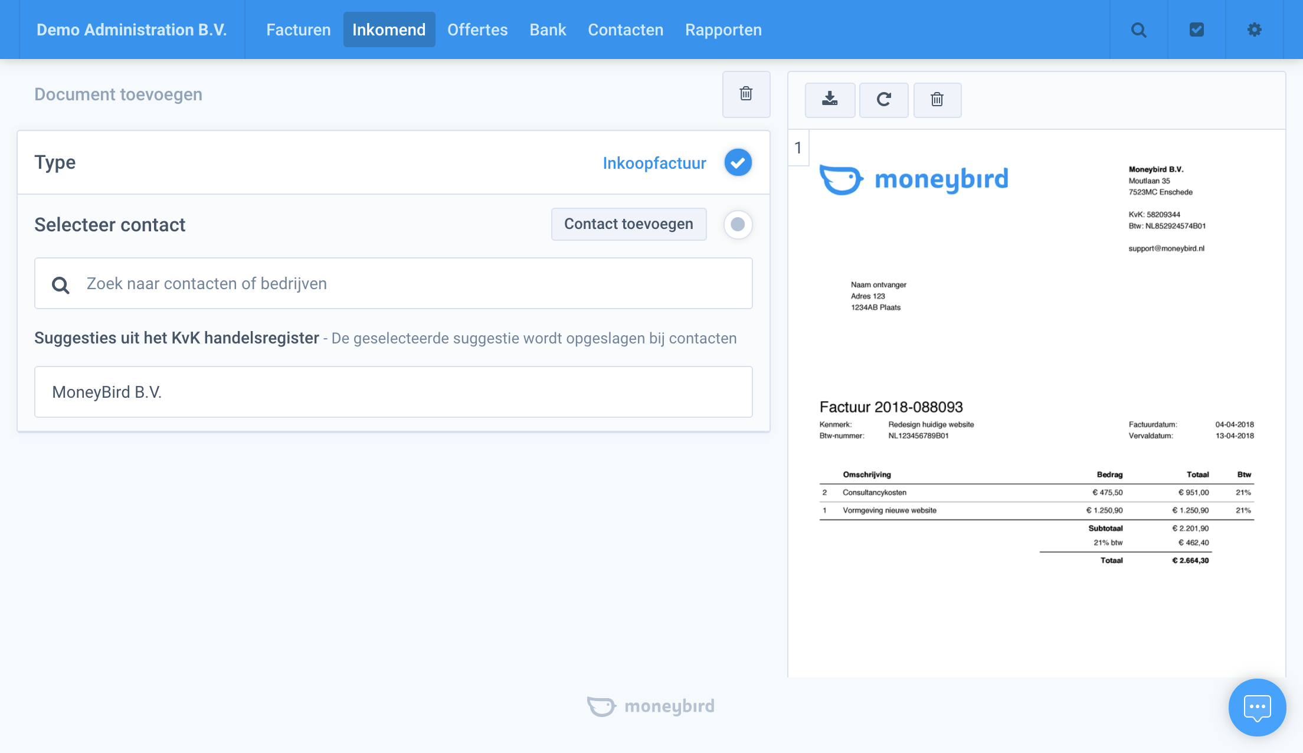Click the grey circle beside Selecteer contact
1303x753 pixels.
coord(738,224)
